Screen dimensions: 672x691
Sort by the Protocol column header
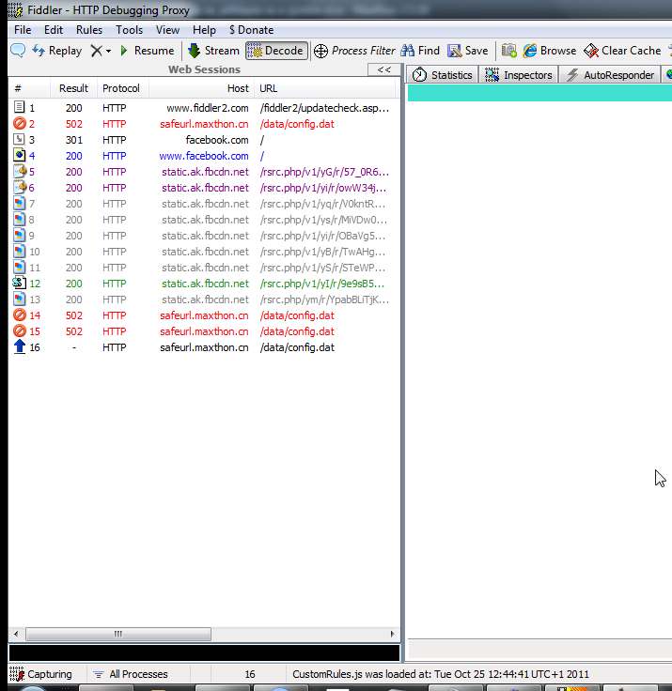pos(121,88)
